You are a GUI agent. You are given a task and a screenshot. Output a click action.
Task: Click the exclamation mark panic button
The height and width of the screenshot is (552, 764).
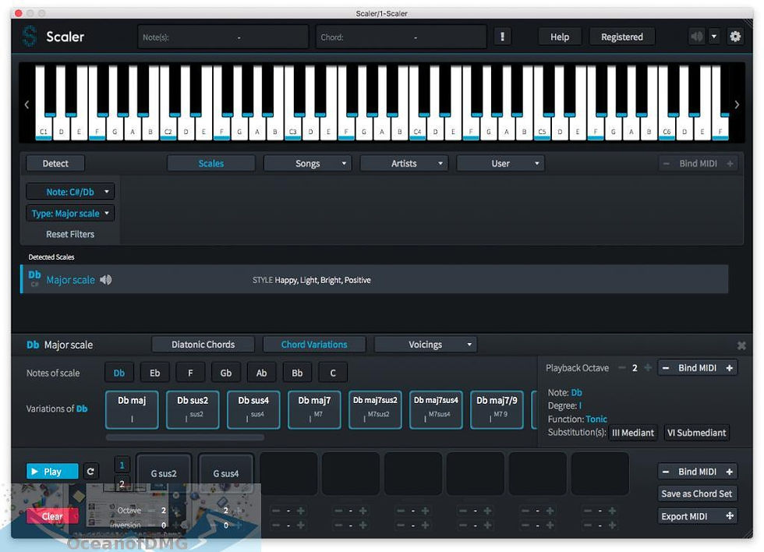(x=502, y=37)
